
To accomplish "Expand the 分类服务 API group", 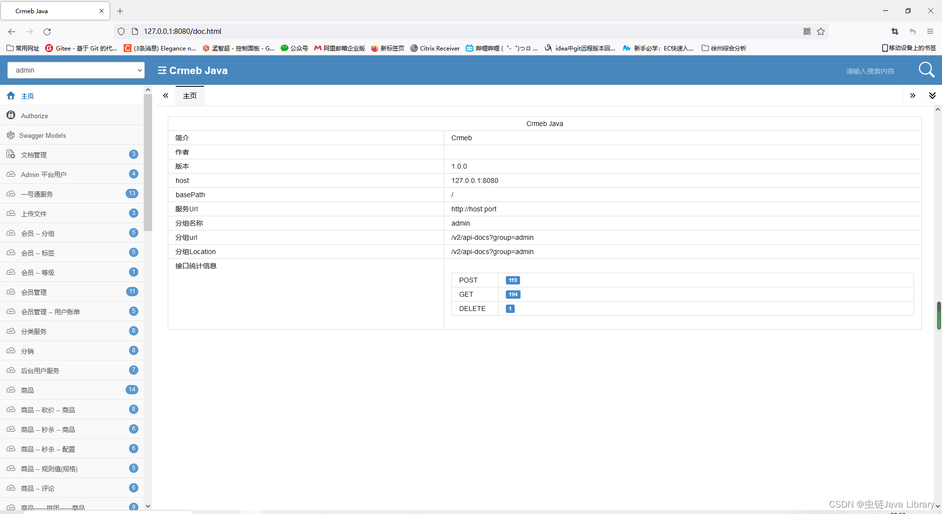I will coord(72,331).
